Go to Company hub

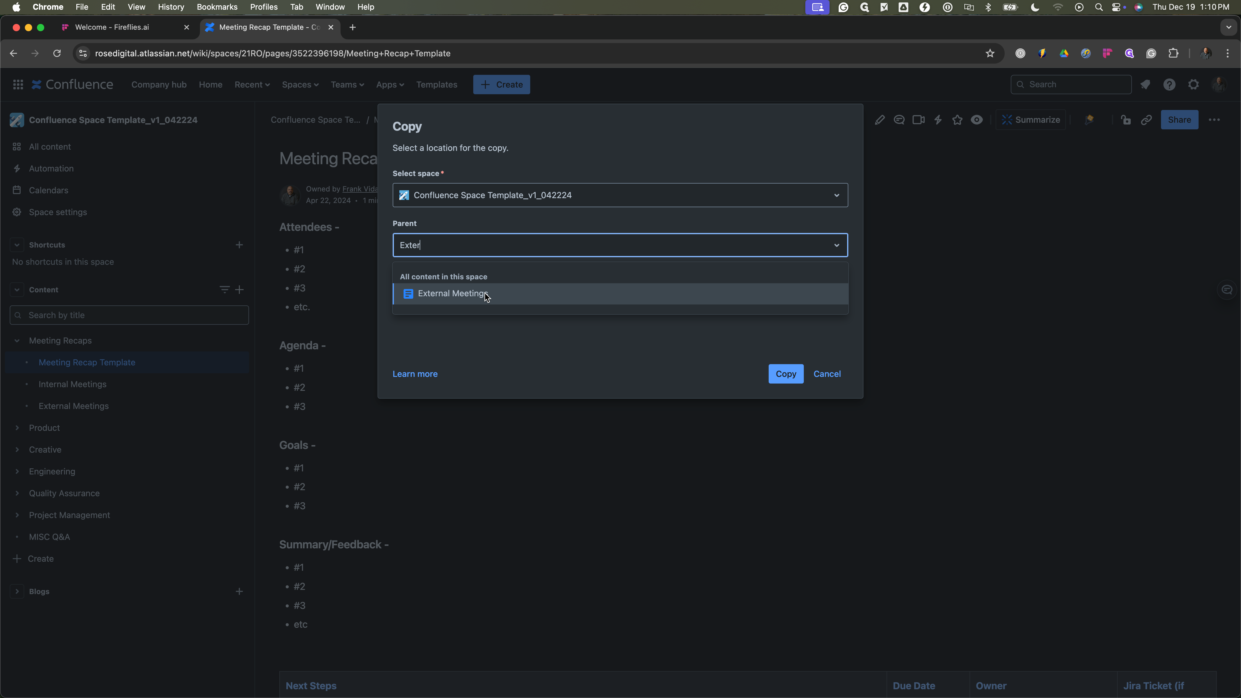159,85
